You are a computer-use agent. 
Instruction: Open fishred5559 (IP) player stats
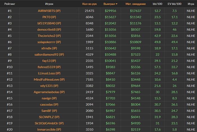click(49, 67)
